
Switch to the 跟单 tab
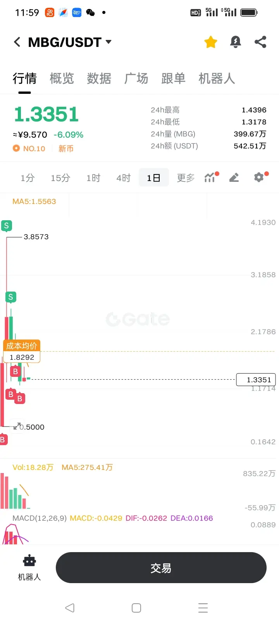pos(173,78)
